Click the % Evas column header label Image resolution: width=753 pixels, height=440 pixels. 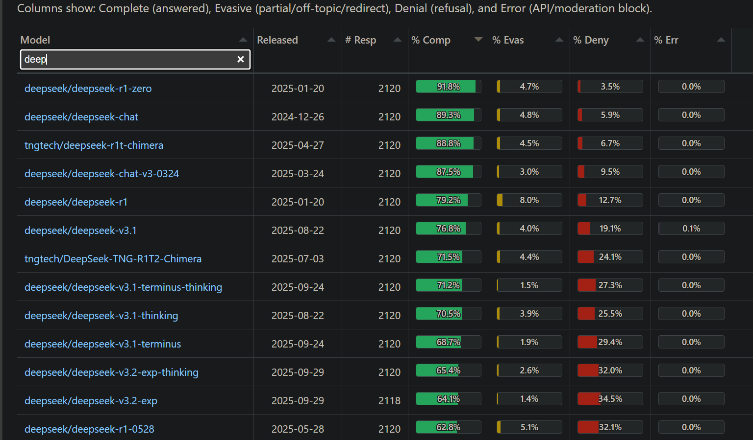click(x=508, y=40)
